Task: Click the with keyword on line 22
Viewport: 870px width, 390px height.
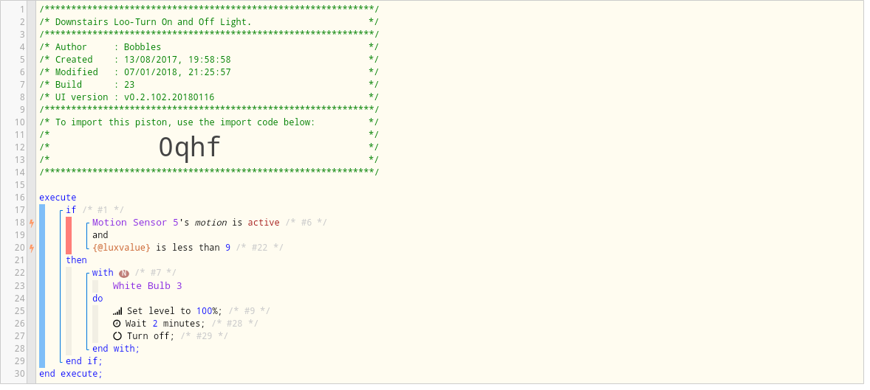Action: (103, 273)
